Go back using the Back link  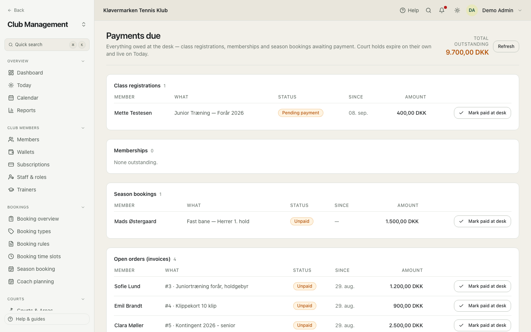pos(16,10)
